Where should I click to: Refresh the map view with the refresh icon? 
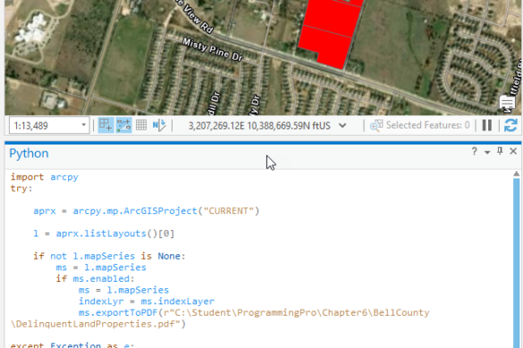[510, 126]
